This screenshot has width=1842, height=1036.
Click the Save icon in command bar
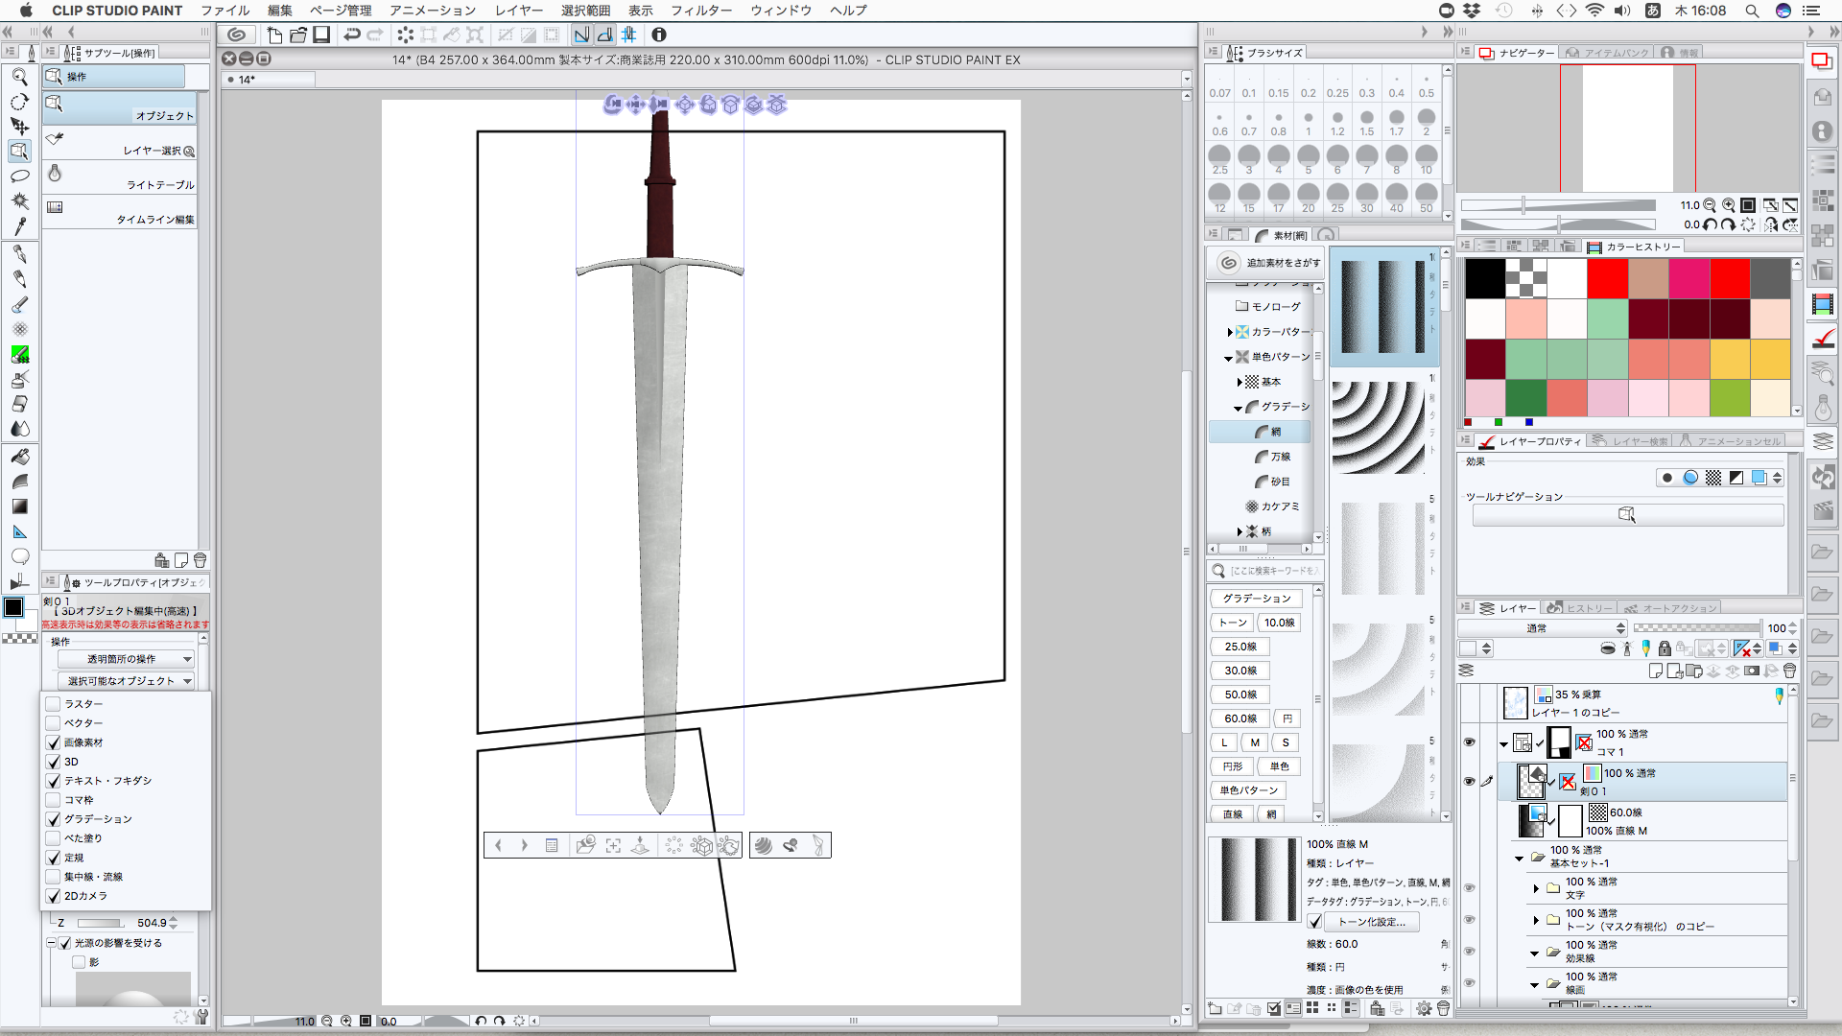321,35
